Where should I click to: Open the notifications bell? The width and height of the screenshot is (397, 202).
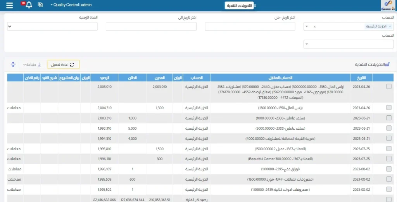[x=28, y=5]
